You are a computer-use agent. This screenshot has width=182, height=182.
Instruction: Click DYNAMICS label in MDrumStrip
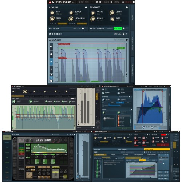click(x=30, y=167)
